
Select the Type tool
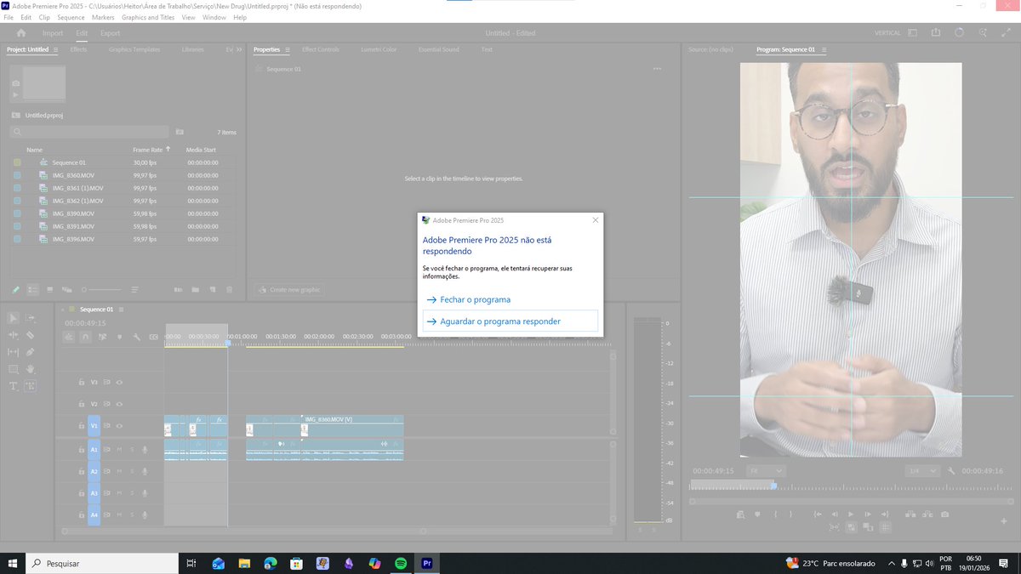click(x=14, y=386)
